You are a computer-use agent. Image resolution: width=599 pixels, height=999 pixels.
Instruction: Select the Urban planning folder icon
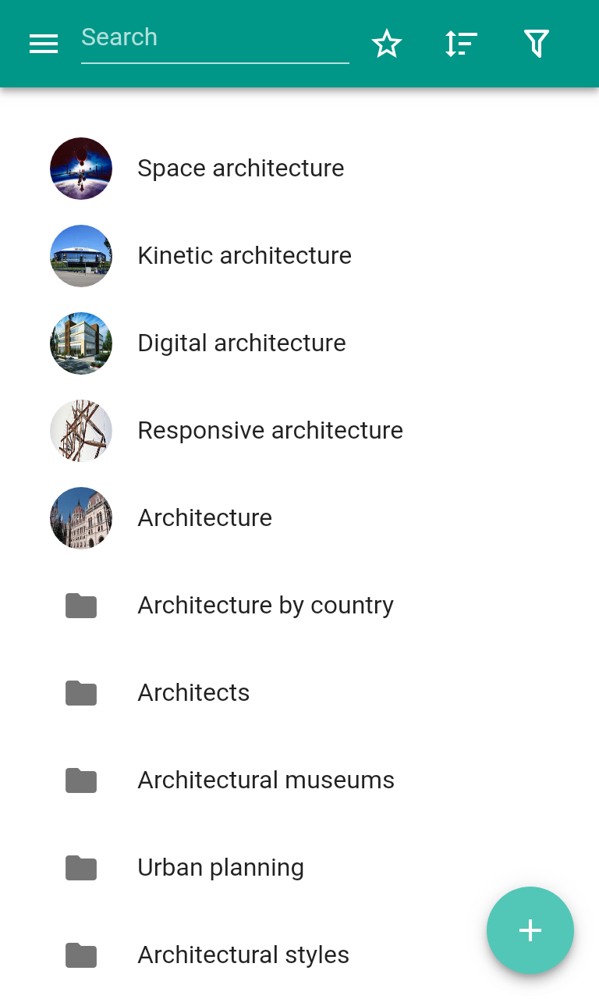click(x=81, y=868)
